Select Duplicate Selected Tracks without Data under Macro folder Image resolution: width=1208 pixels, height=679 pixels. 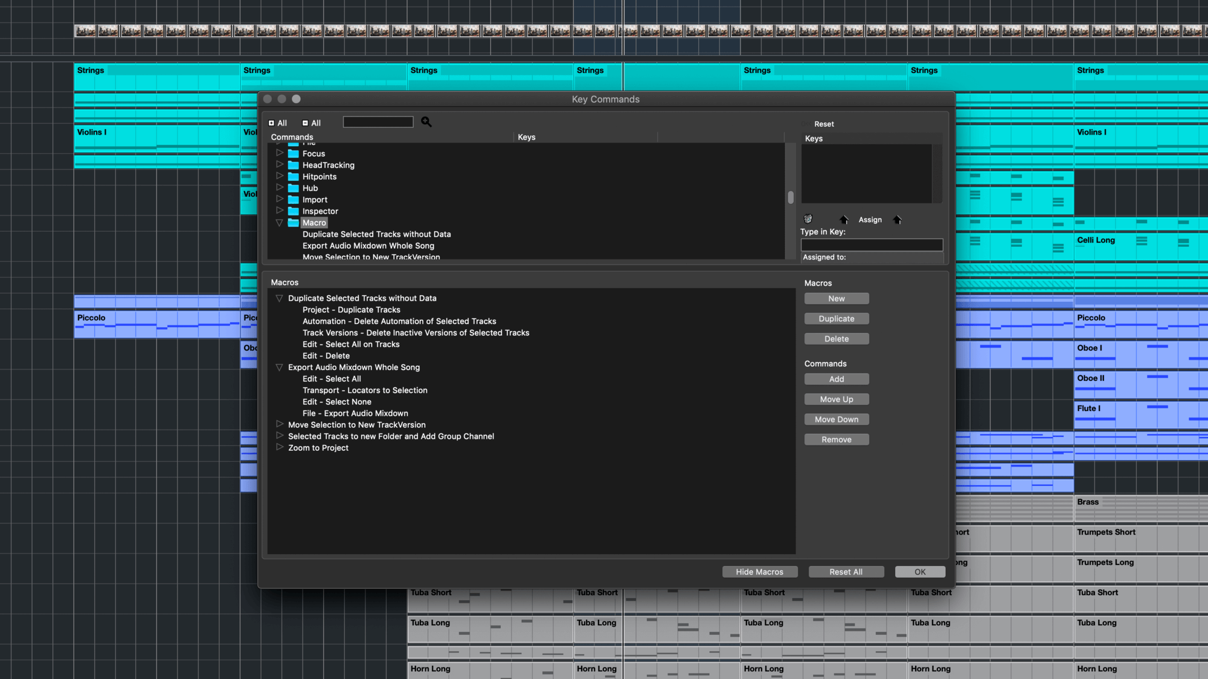click(x=376, y=234)
